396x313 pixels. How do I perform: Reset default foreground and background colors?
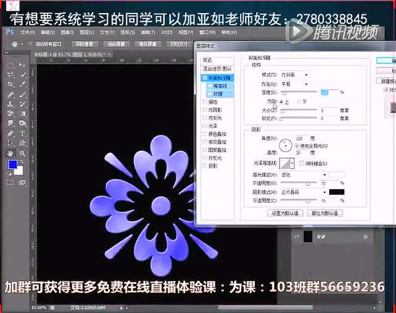(x=10, y=173)
